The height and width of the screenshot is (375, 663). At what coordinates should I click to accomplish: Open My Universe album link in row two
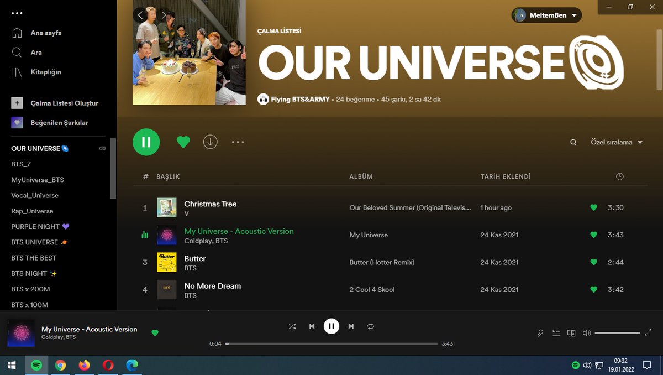click(369, 235)
